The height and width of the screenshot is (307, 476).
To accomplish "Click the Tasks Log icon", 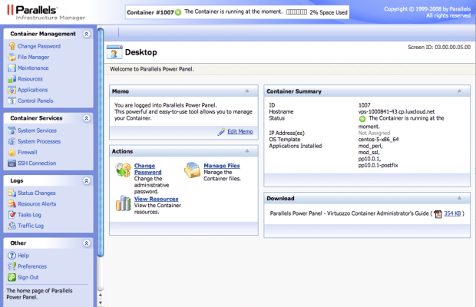I will pos(12,215).
